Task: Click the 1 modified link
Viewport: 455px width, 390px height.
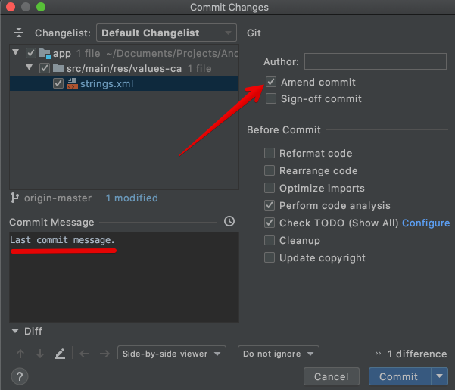Action: click(132, 198)
